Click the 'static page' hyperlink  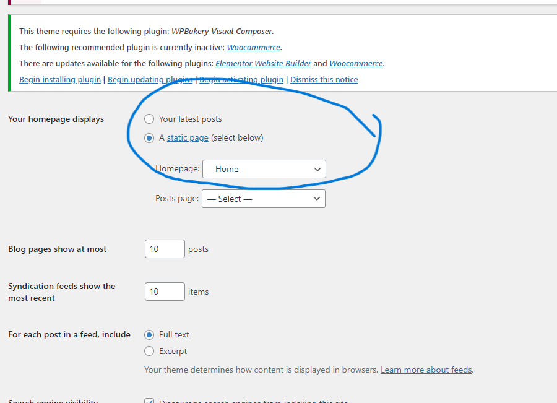[x=188, y=138]
